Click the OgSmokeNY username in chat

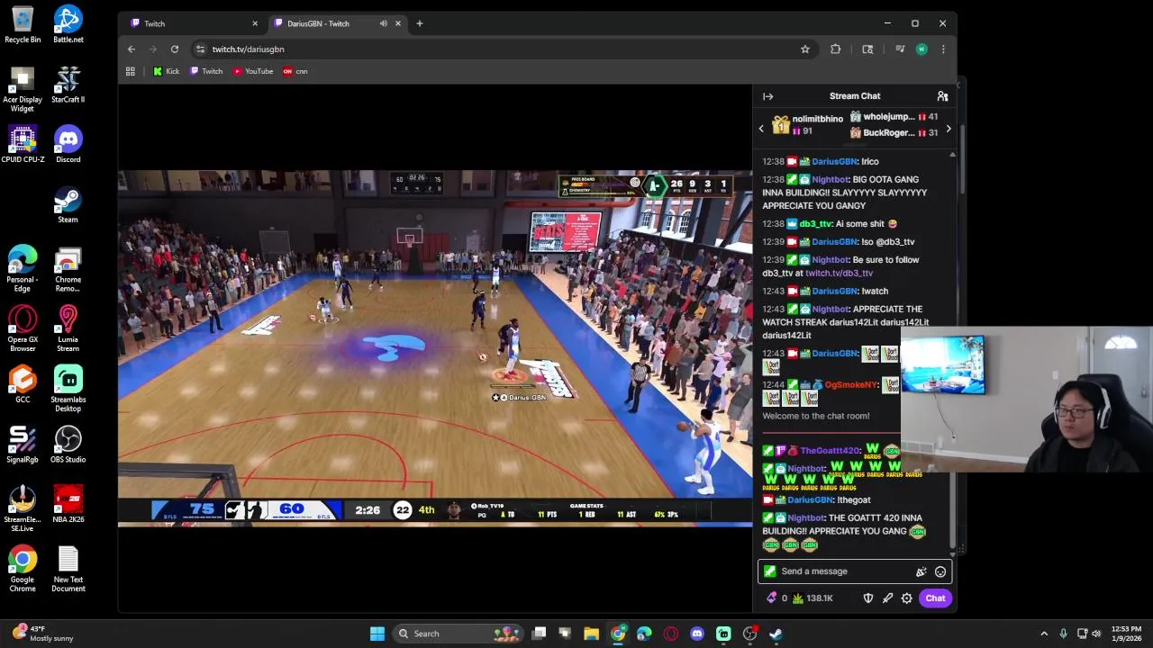[x=851, y=385]
